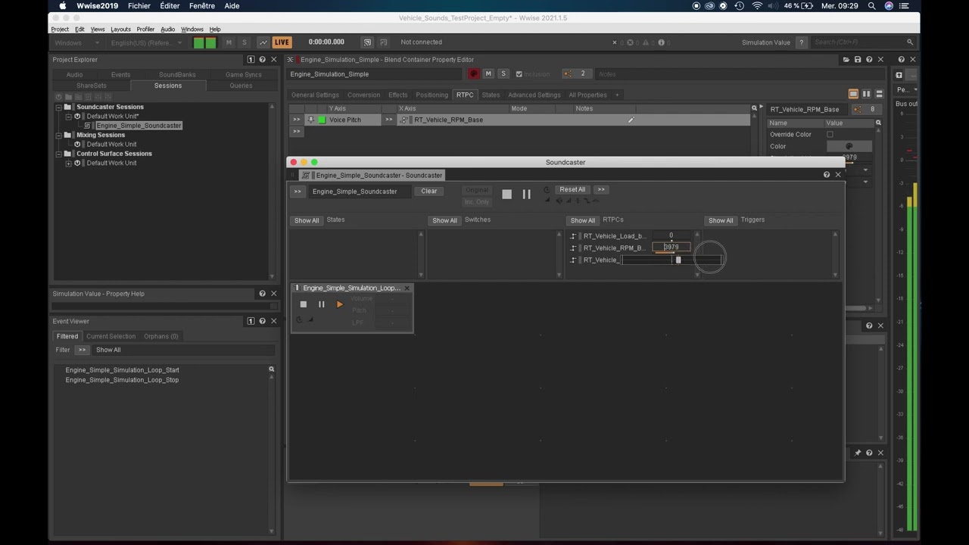The image size is (969, 545).
Task: Toggle the Solo (S) button in Property Editor
Action: (503, 73)
